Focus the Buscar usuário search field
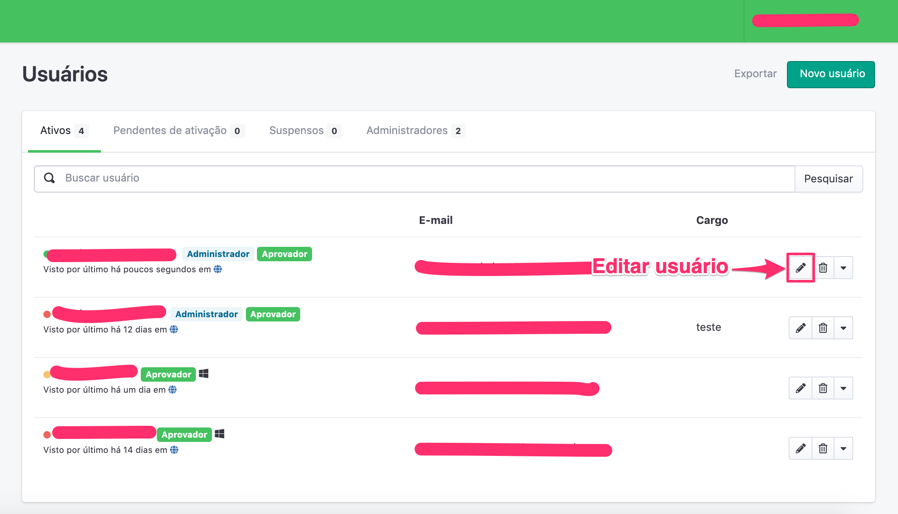 click(x=415, y=179)
